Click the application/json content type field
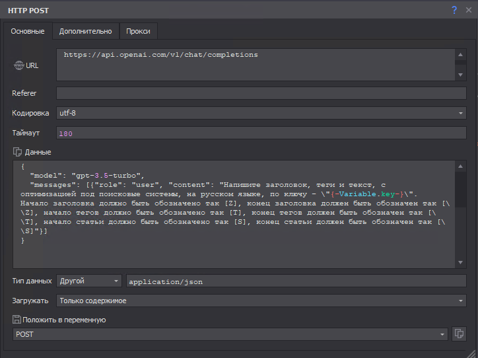Viewport: 478px width, 358px height. point(296,281)
